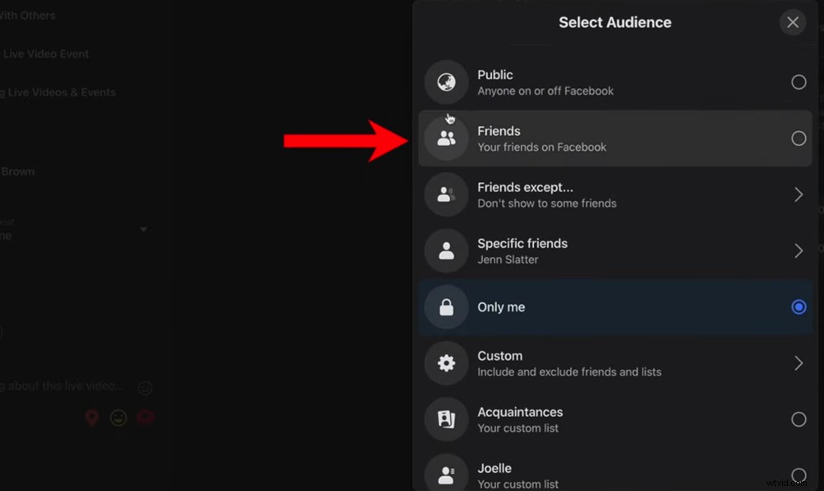This screenshot has width=824, height=491.
Task: Select the Public radio button
Action: click(x=798, y=82)
